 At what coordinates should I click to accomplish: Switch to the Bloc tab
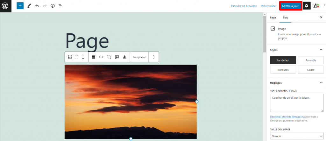pos(285,18)
